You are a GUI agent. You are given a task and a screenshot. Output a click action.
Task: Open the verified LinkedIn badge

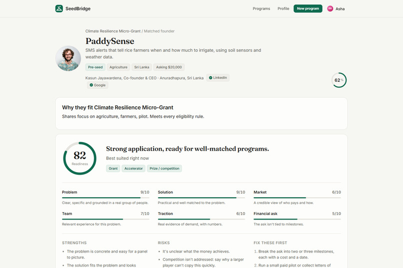click(217, 78)
